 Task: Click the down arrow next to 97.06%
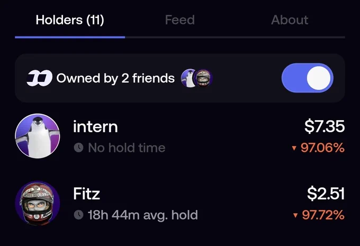point(294,148)
